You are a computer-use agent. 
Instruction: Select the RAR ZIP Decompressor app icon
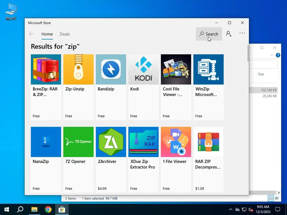coord(209,142)
